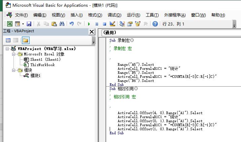Click View Code icon in project panel
This screenshot has height=142, width=241.
(8, 40)
